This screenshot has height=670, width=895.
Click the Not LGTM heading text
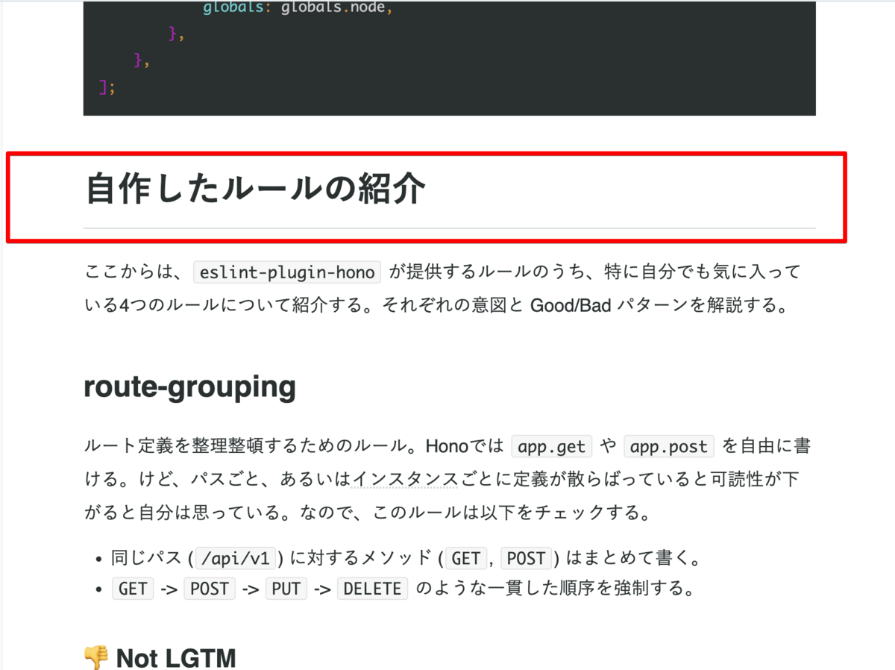click(176, 658)
